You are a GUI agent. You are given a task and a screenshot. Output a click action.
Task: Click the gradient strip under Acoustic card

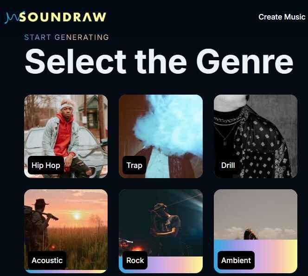tap(66, 271)
